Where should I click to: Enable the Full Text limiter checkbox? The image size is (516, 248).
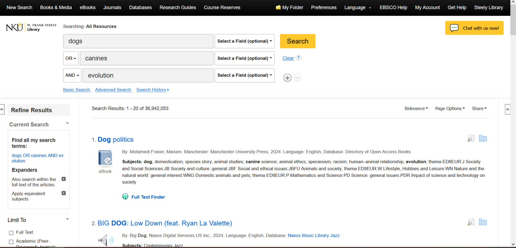pos(11,233)
